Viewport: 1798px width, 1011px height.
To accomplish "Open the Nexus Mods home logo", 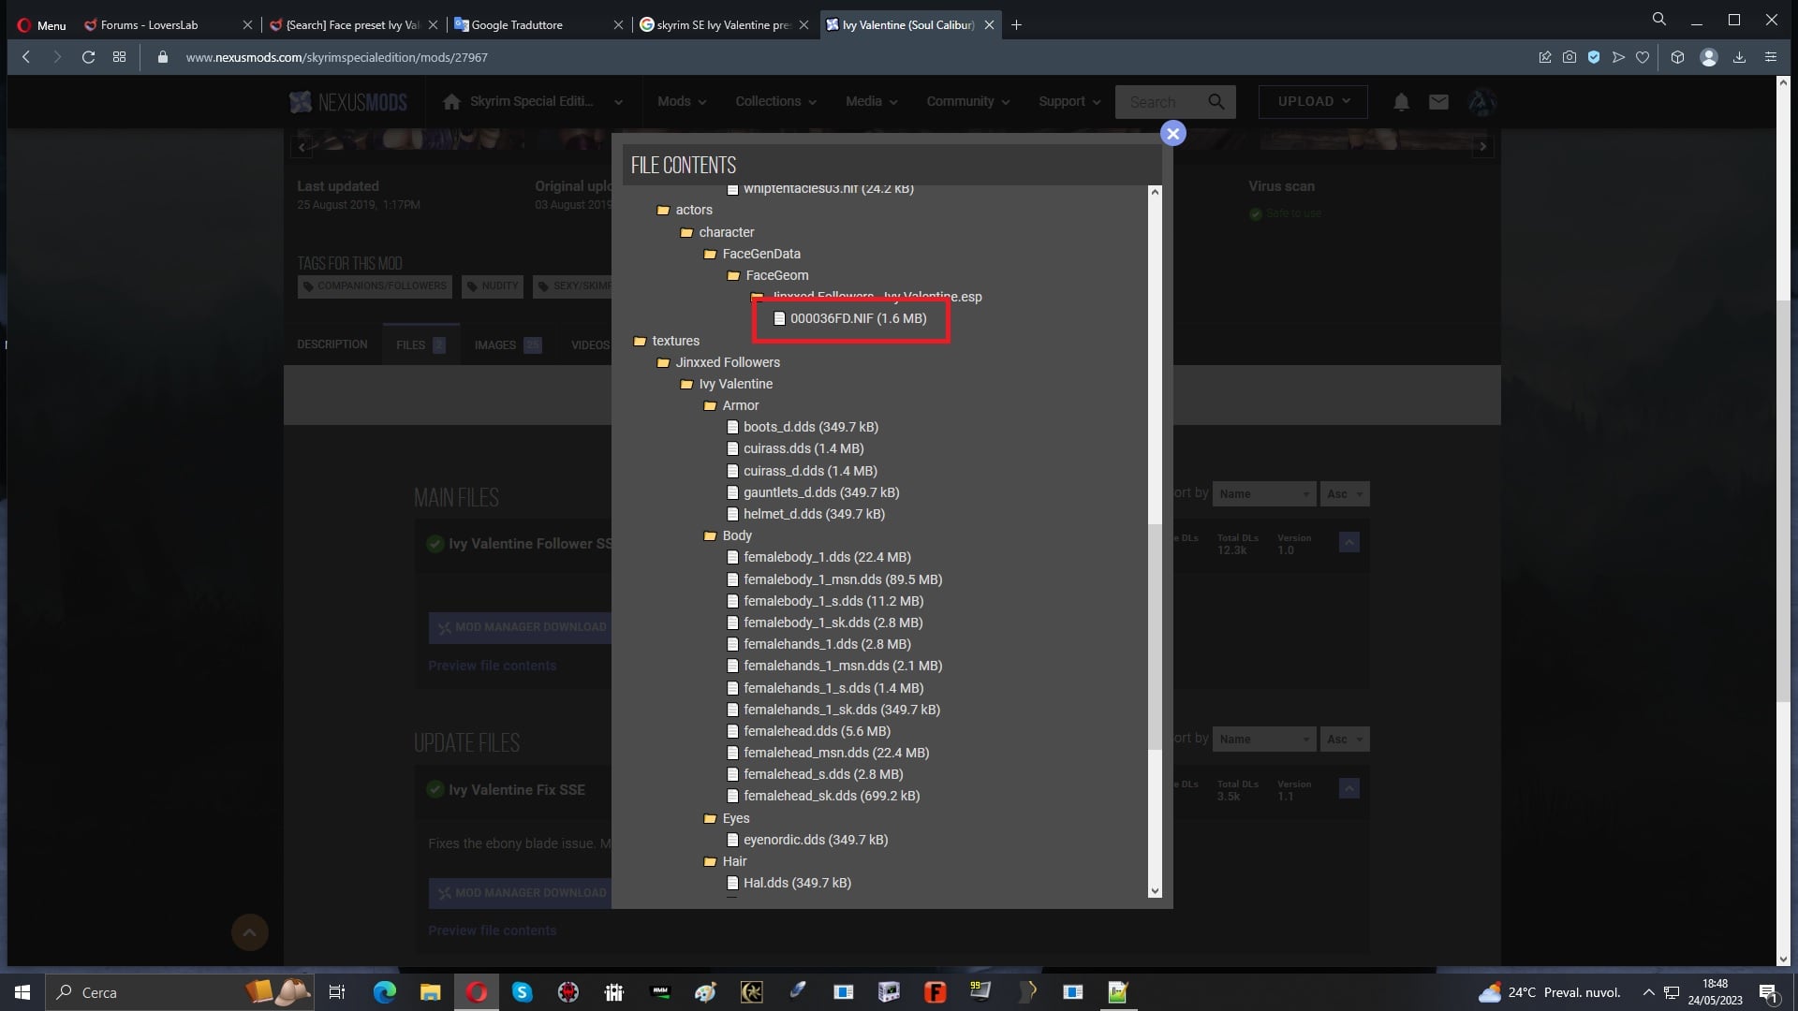I will (348, 102).
